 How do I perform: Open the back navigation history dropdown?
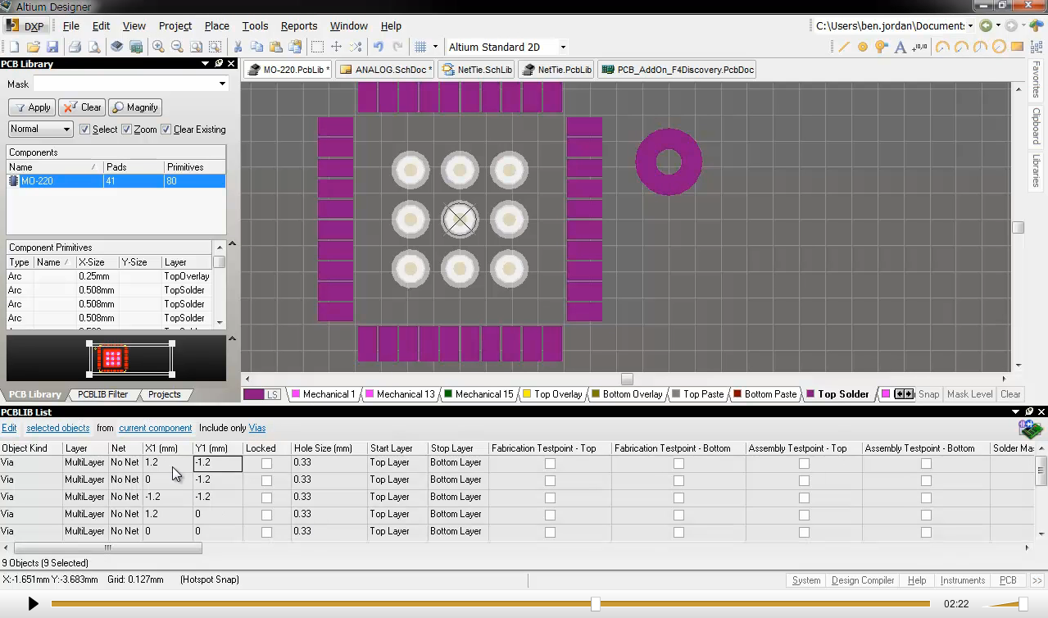coord(998,26)
